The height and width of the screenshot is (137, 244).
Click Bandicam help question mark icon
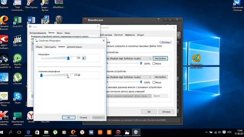click(159, 19)
